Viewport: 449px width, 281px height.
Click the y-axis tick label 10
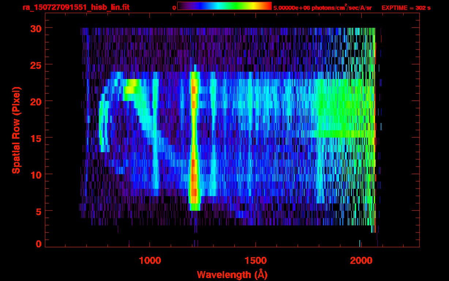(35, 175)
